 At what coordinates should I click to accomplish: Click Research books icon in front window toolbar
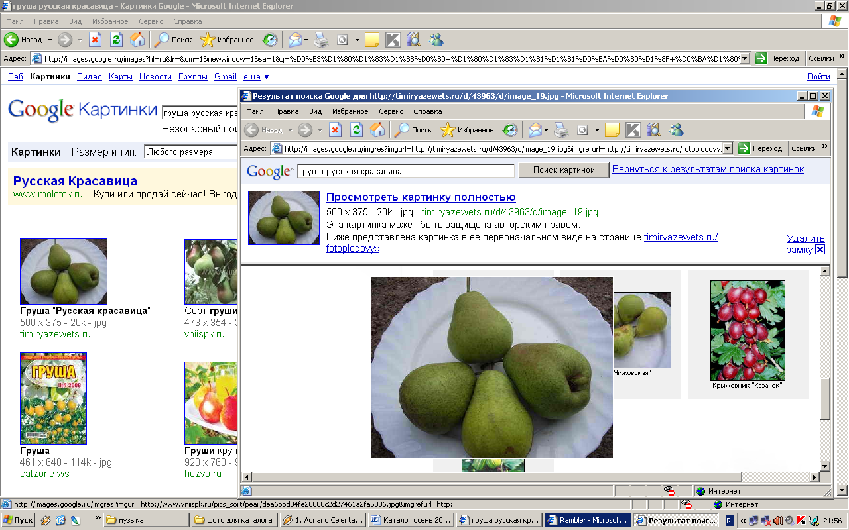655,130
